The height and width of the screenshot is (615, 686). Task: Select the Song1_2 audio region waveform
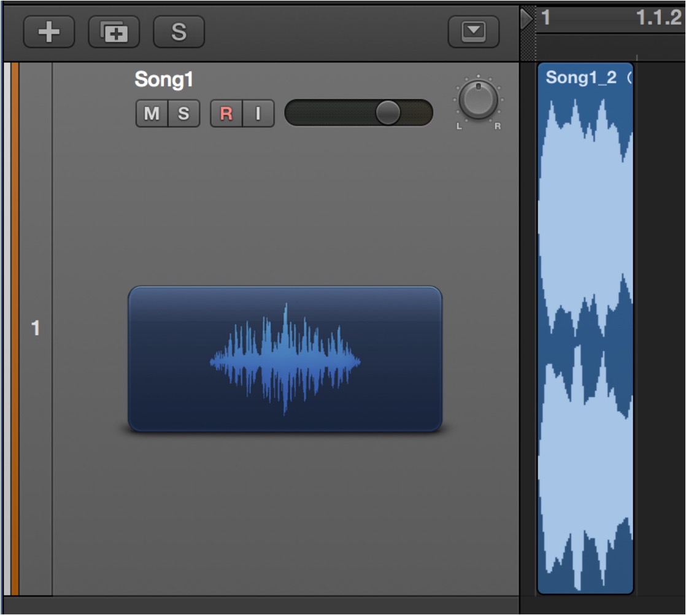coord(585,341)
